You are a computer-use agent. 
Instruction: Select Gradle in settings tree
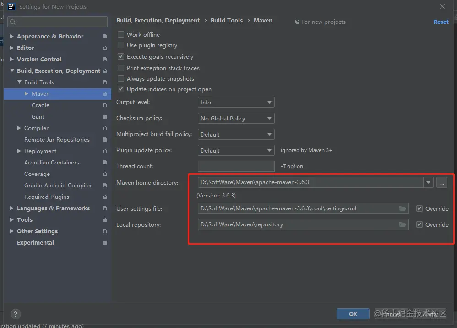40,105
